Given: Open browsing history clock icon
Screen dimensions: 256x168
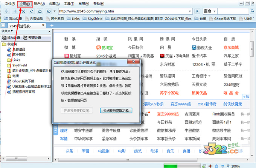Looking at the screenshot, I should [x=49, y=11].
